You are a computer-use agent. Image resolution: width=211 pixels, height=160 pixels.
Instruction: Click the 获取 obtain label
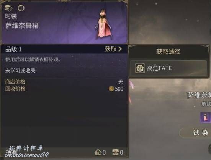click(111, 49)
